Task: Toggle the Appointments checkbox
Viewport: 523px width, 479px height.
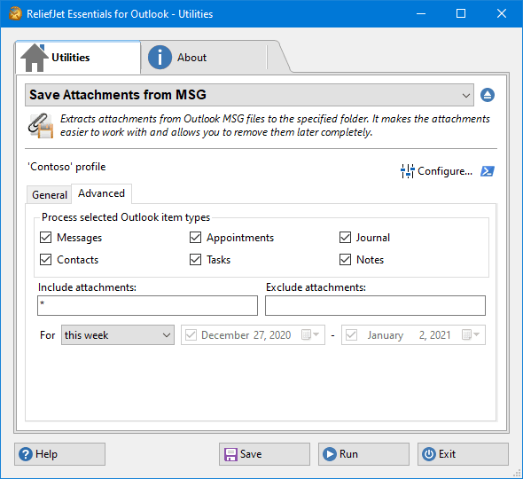Action: 195,238
